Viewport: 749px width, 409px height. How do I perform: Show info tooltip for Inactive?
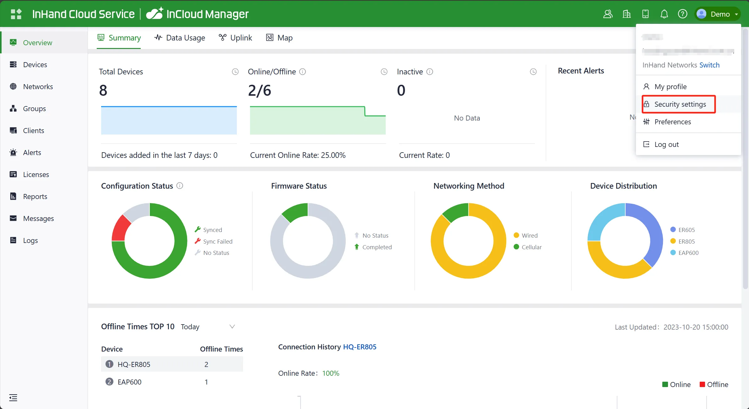point(430,72)
